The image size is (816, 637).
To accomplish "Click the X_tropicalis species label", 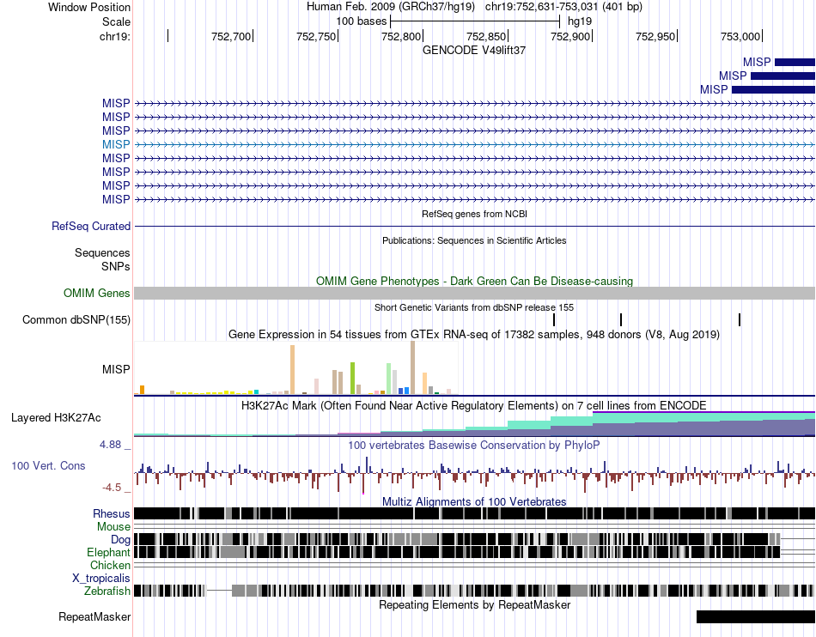I will [101, 579].
